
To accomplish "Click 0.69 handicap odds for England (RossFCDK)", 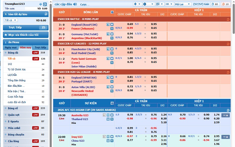I will coord(130,24).
